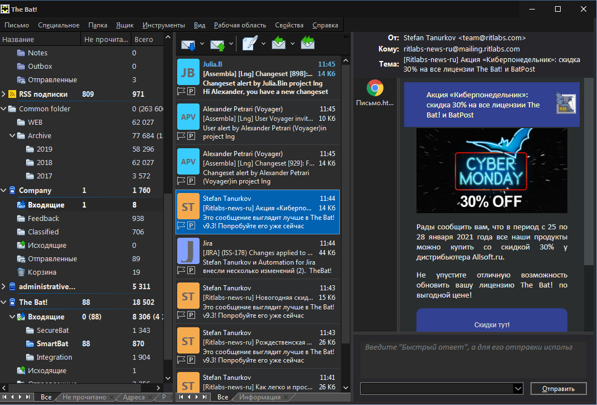Open the Письмо menu
Screen dimensions: 597x405
pos(17,25)
